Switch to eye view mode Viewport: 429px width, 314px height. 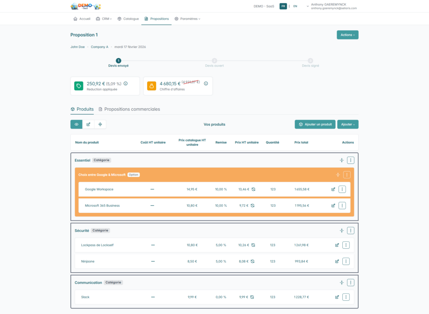point(76,124)
